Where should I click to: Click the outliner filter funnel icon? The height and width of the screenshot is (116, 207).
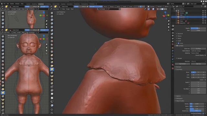click(x=202, y=6)
